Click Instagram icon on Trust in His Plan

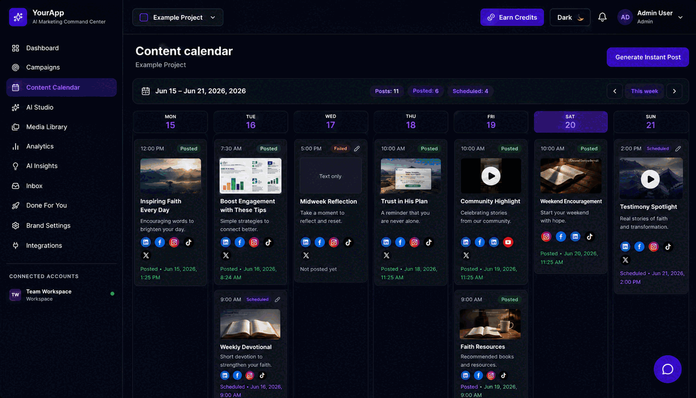pos(414,243)
